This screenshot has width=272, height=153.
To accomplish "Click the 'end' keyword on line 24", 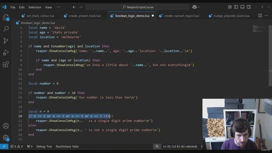I will [31, 135].
